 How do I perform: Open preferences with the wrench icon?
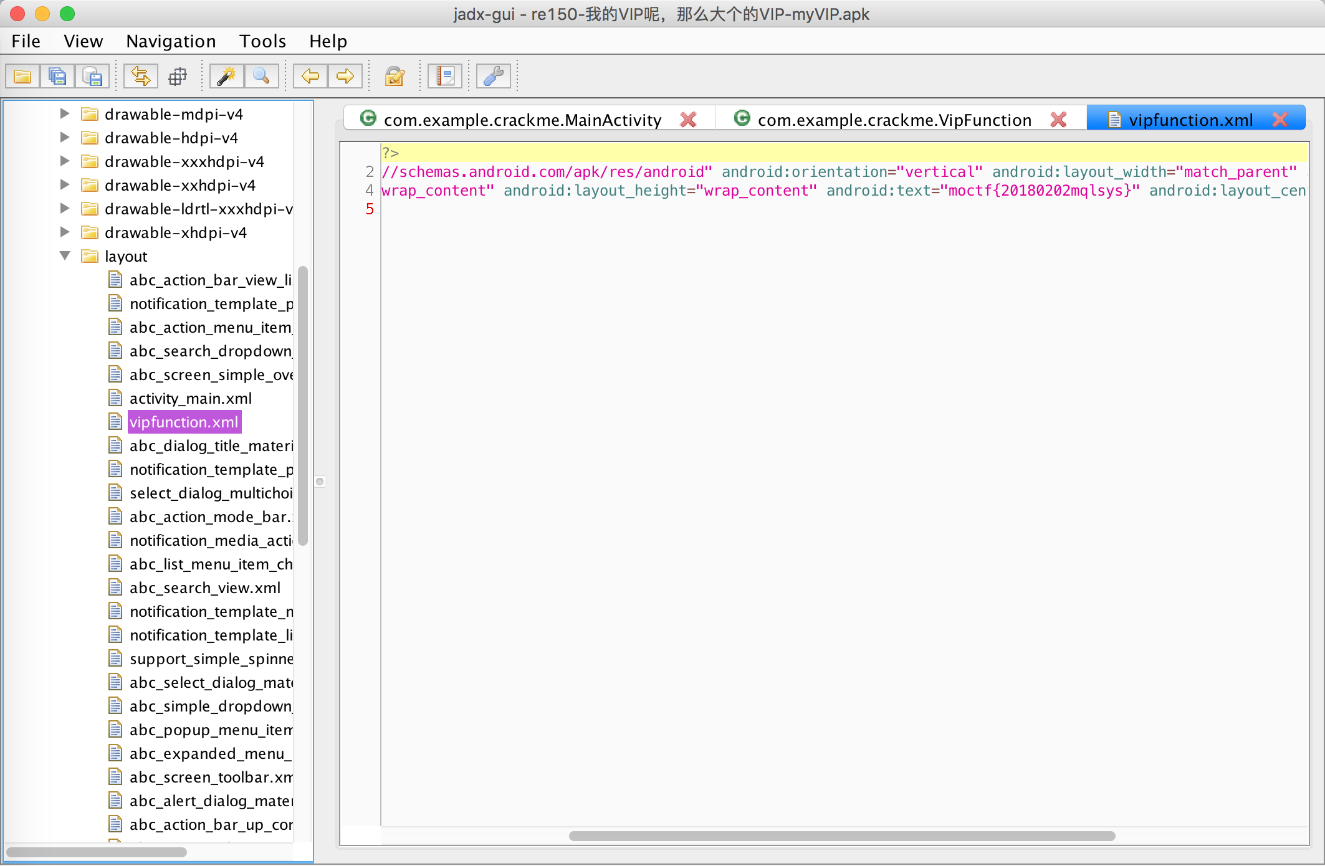pos(494,77)
